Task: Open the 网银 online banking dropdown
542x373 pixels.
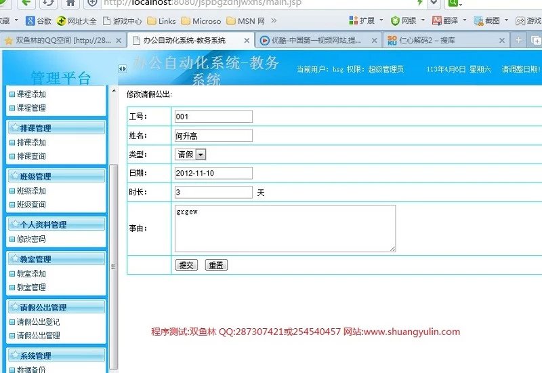Action: (407, 21)
